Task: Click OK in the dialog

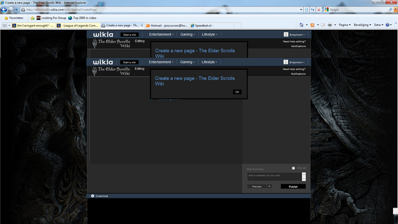Action: coord(237,92)
